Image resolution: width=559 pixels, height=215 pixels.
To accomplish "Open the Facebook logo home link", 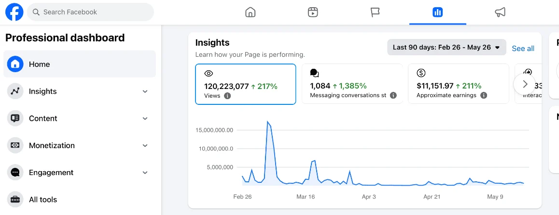I will click(x=14, y=12).
